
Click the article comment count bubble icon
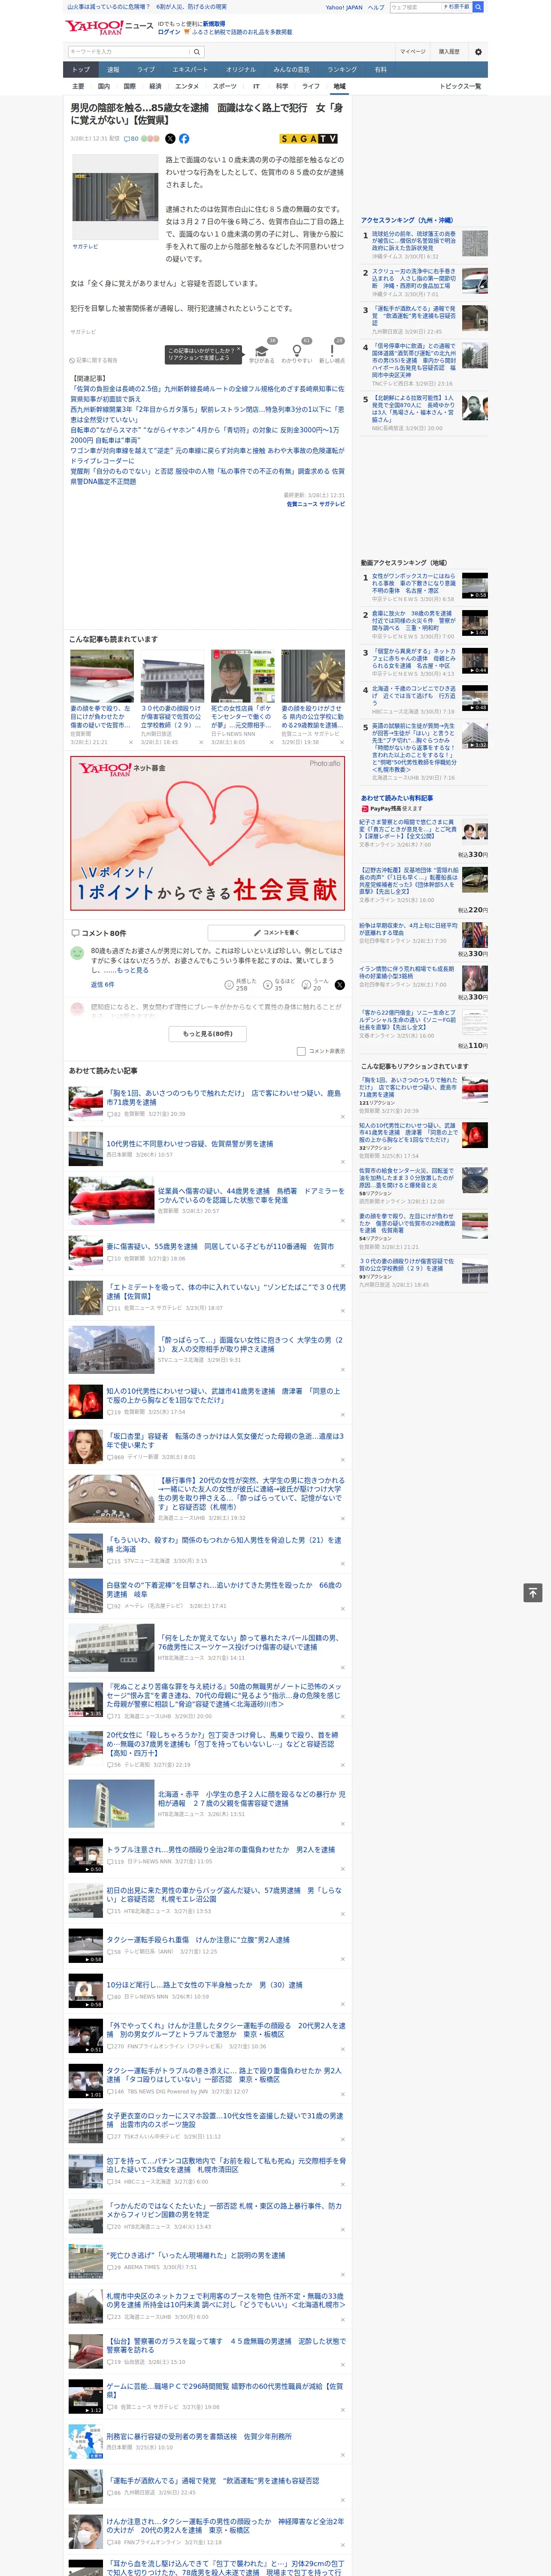click(x=127, y=139)
